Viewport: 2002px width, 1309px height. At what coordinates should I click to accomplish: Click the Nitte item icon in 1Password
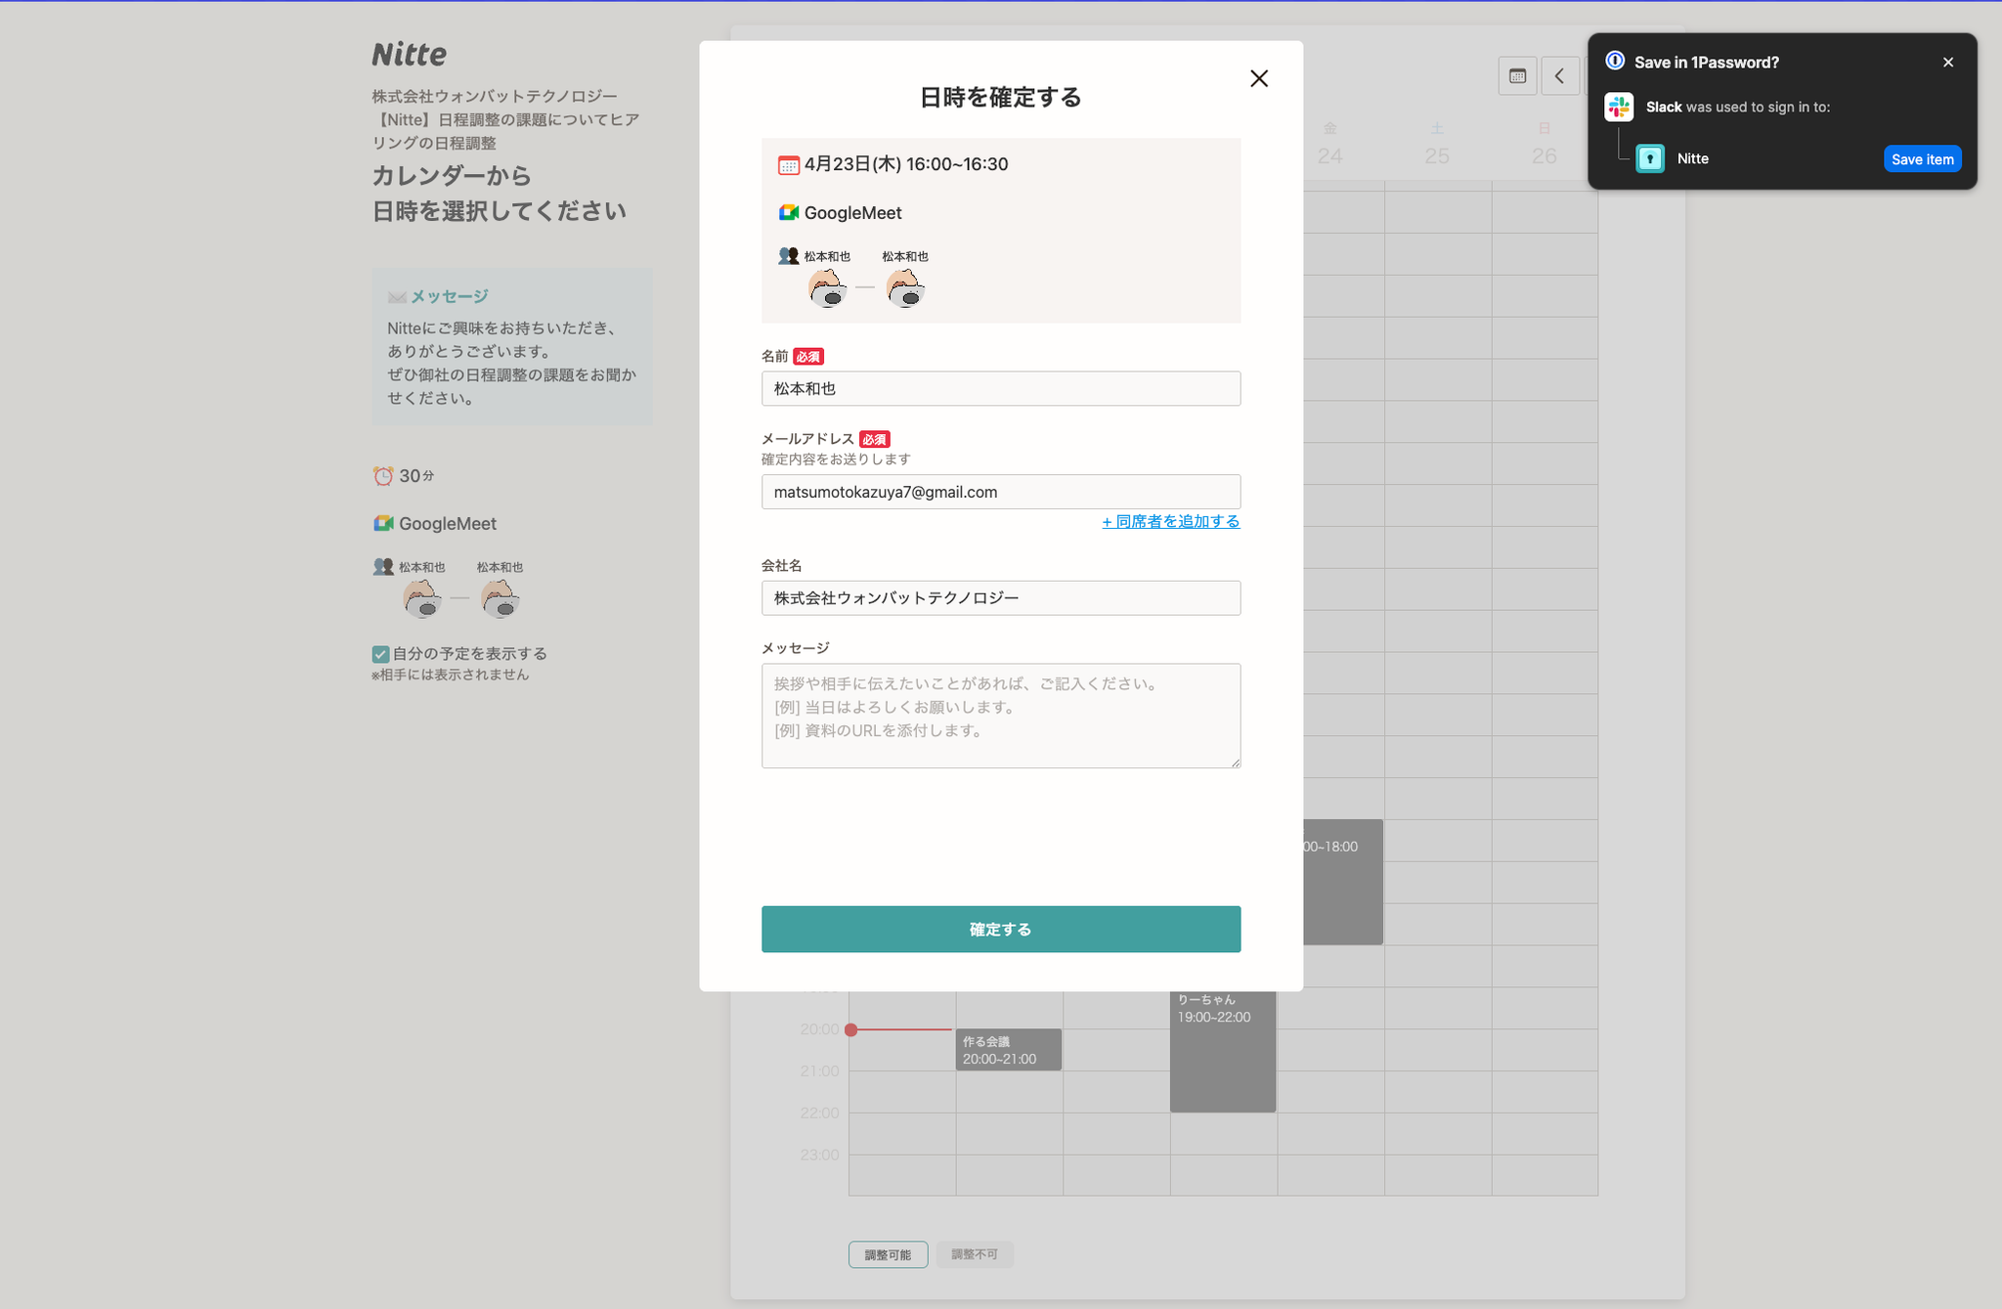(1650, 158)
